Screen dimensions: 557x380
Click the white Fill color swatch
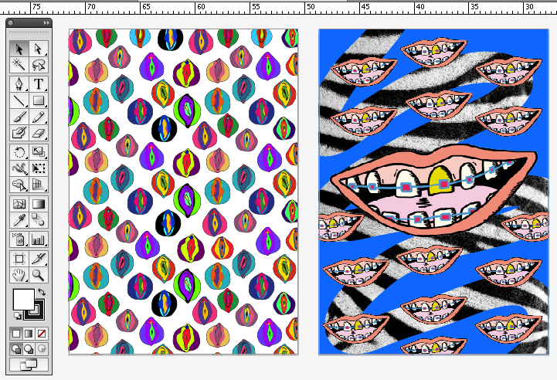23,299
